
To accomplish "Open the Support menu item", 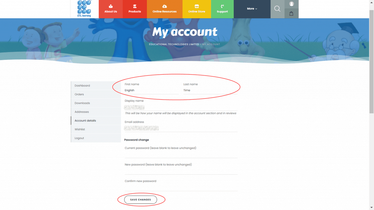I will (222, 9).
